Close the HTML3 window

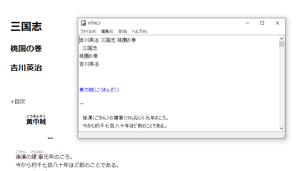(277, 23)
